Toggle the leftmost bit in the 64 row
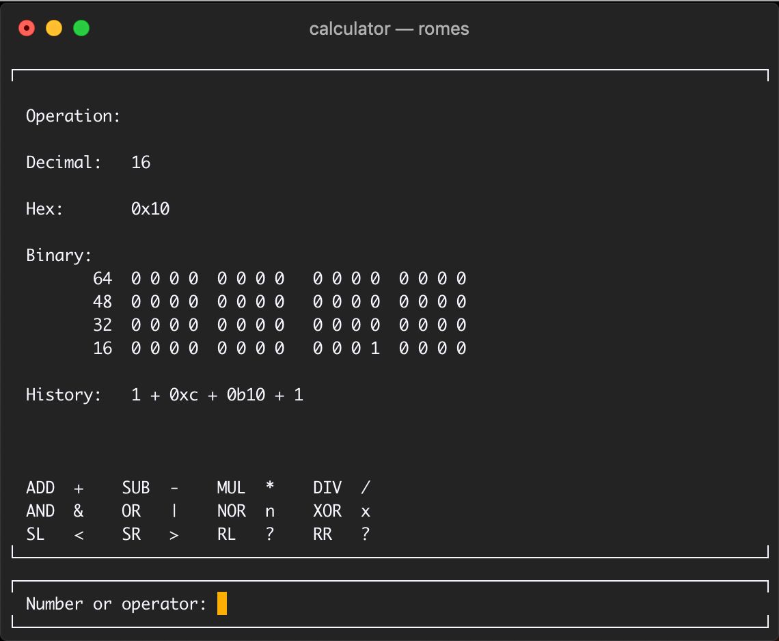Image resolution: width=779 pixels, height=641 pixels. [134, 278]
